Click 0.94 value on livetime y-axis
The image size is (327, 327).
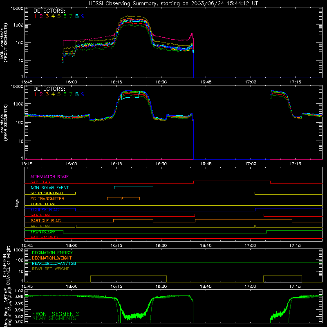point(19,309)
